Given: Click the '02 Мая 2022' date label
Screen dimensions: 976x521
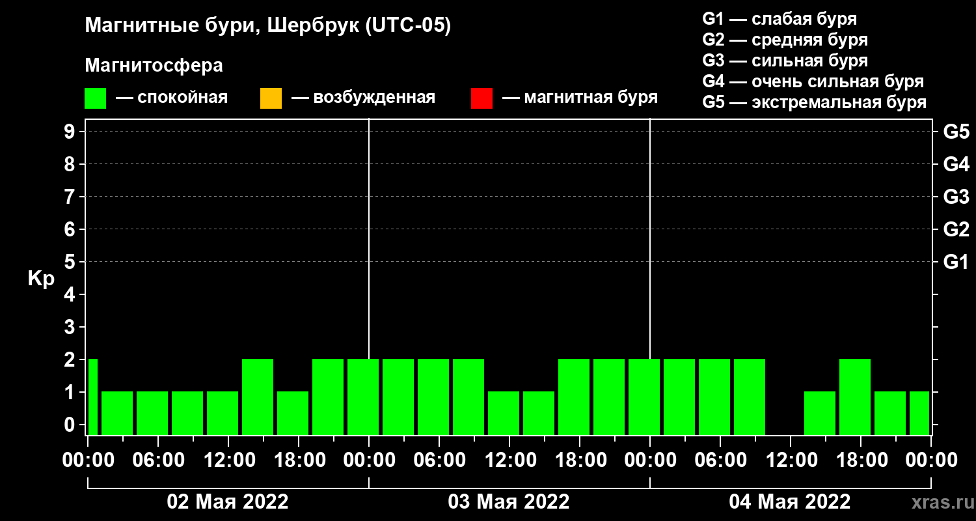Looking at the screenshot, I should 228,501.
